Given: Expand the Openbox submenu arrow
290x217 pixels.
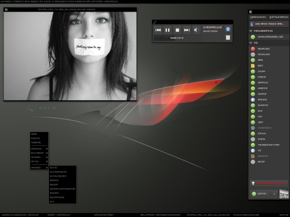Looking at the screenshot, I should (x=46, y=168).
